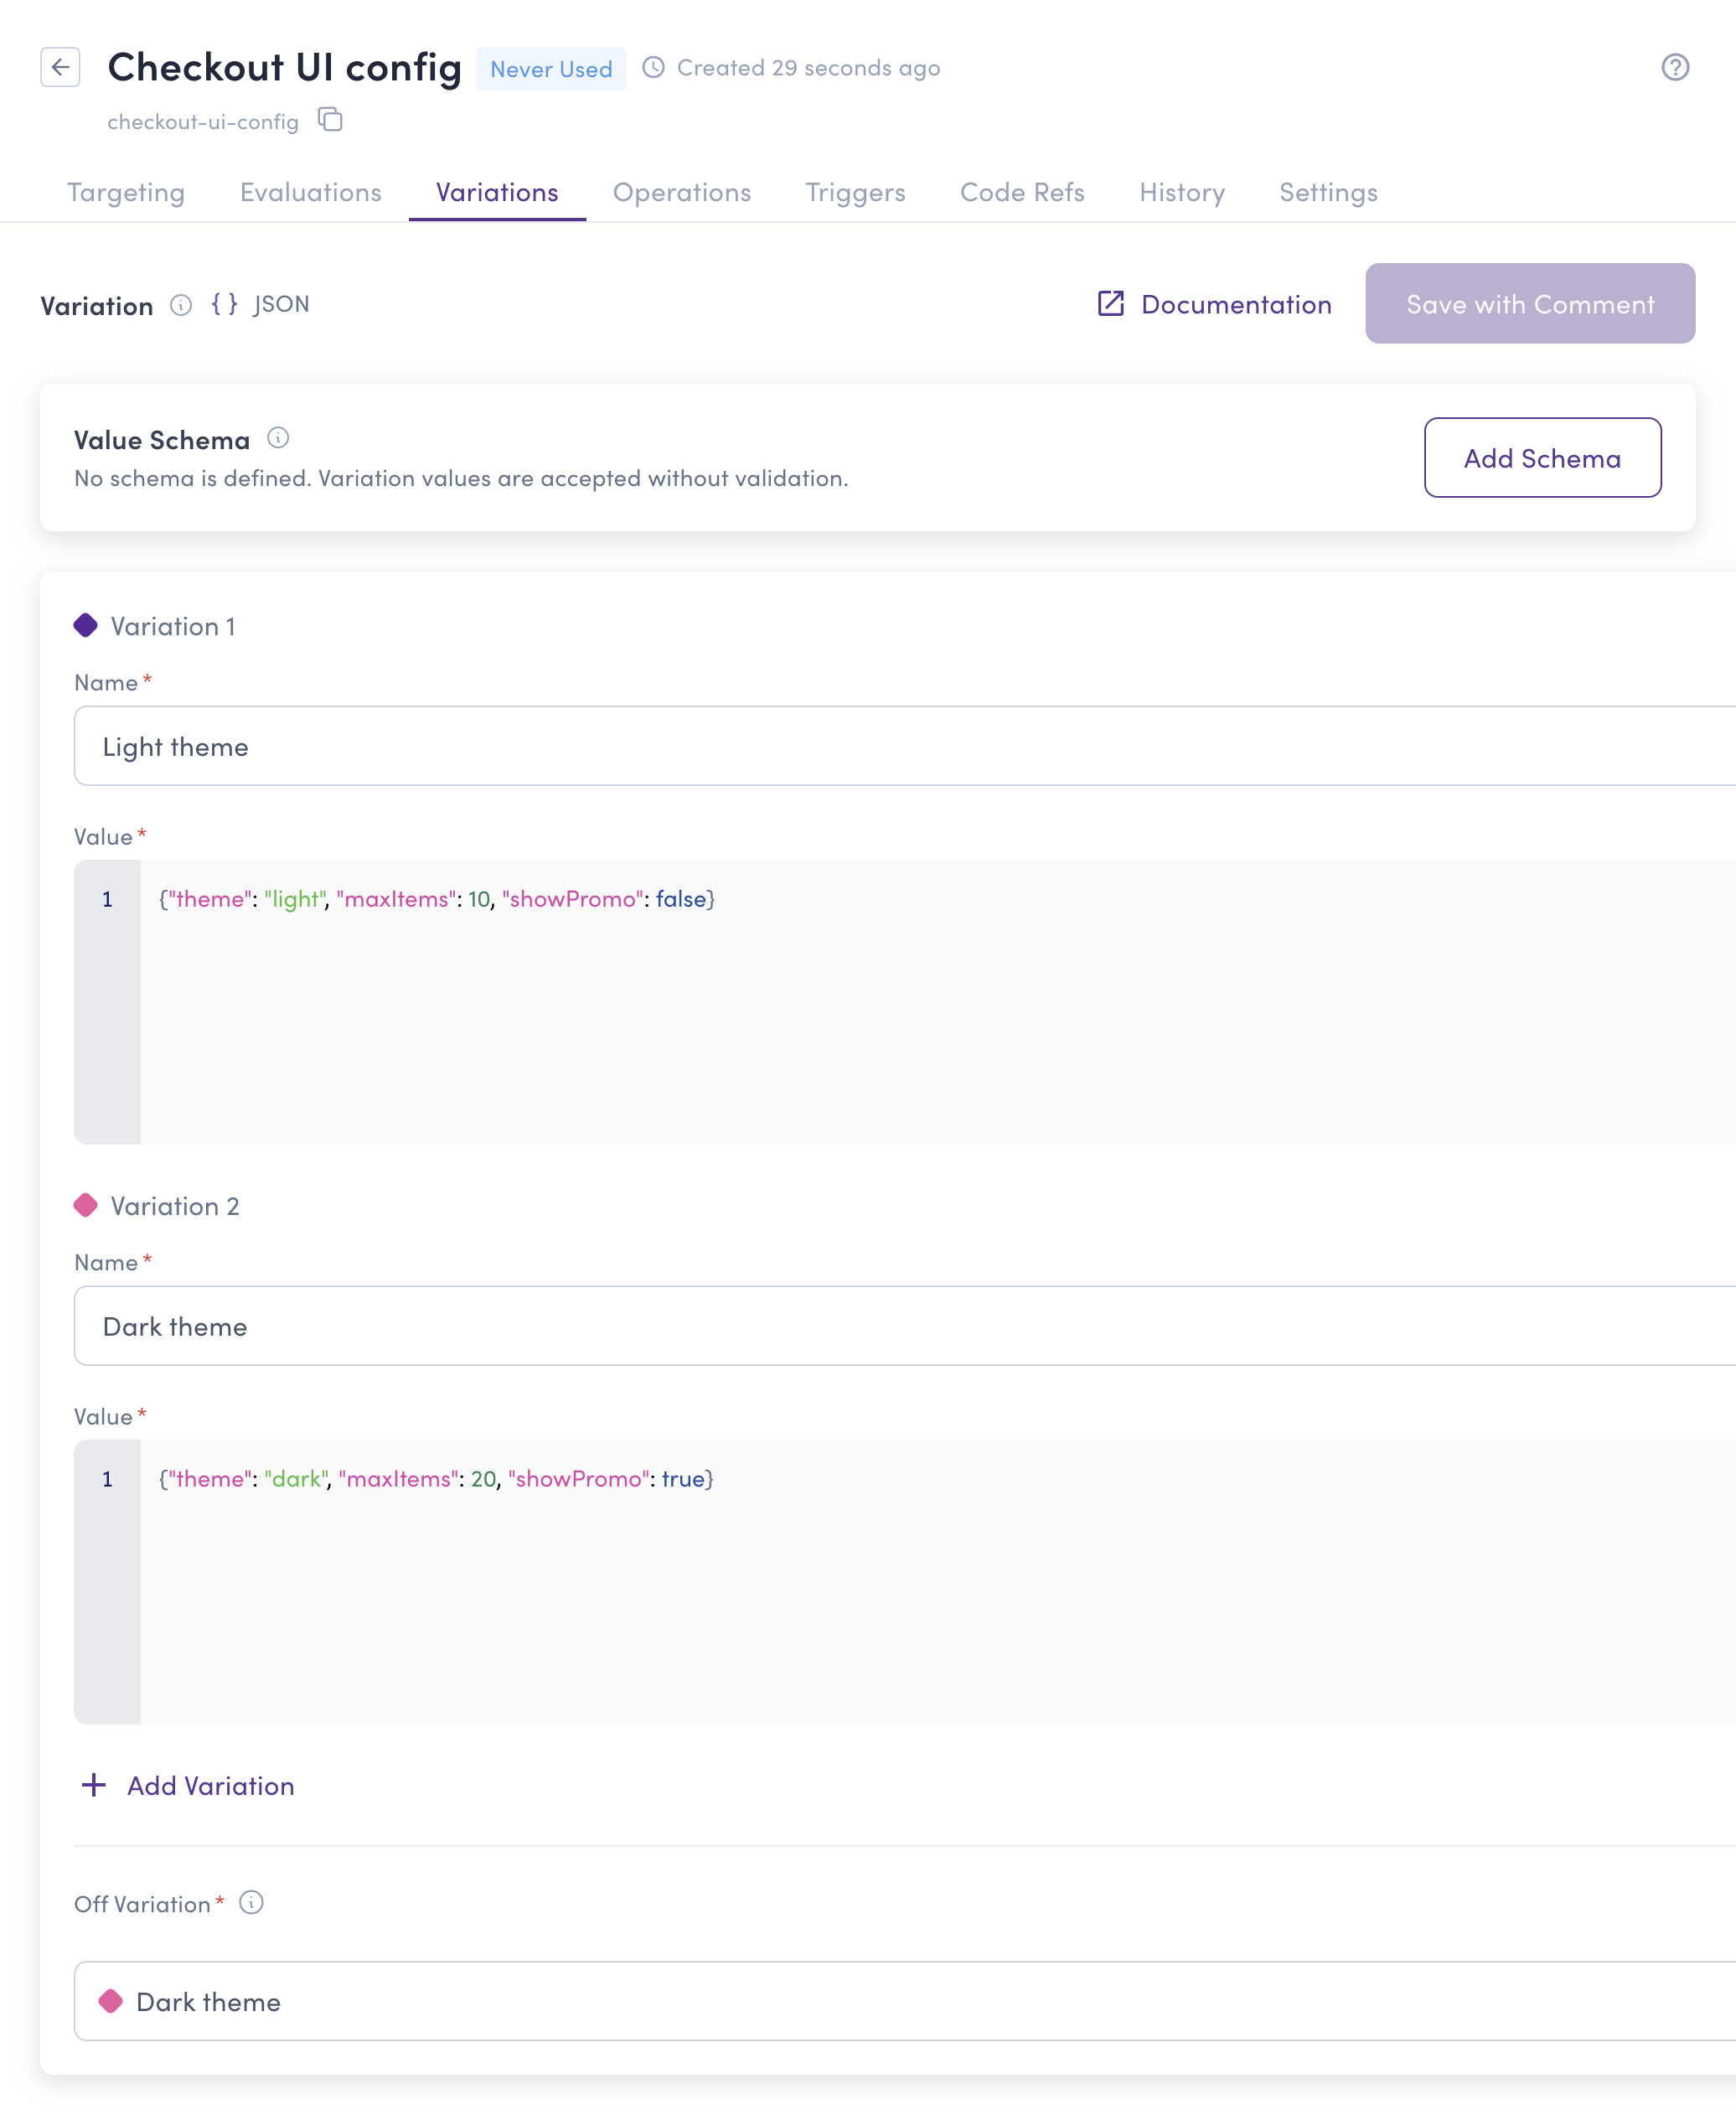Click the Variation 2 pink diamond swatch

[86, 1205]
